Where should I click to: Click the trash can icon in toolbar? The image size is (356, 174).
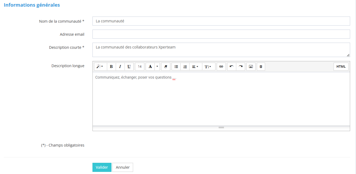pos(261,67)
